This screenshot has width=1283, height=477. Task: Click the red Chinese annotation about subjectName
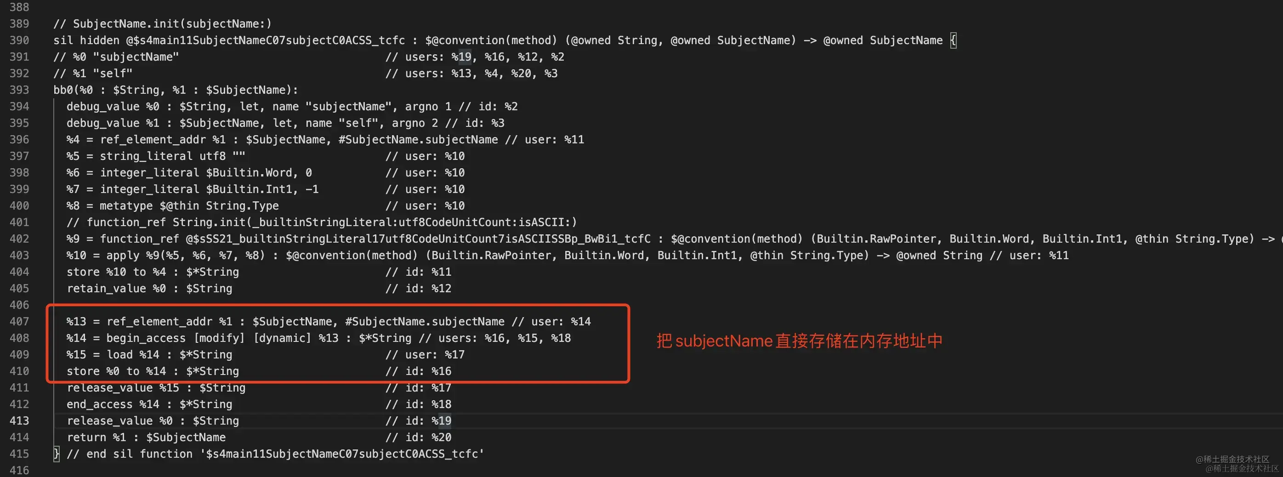[x=799, y=341]
